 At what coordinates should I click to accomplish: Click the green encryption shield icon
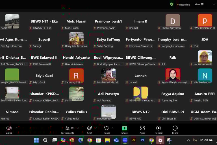tap(172, 4)
